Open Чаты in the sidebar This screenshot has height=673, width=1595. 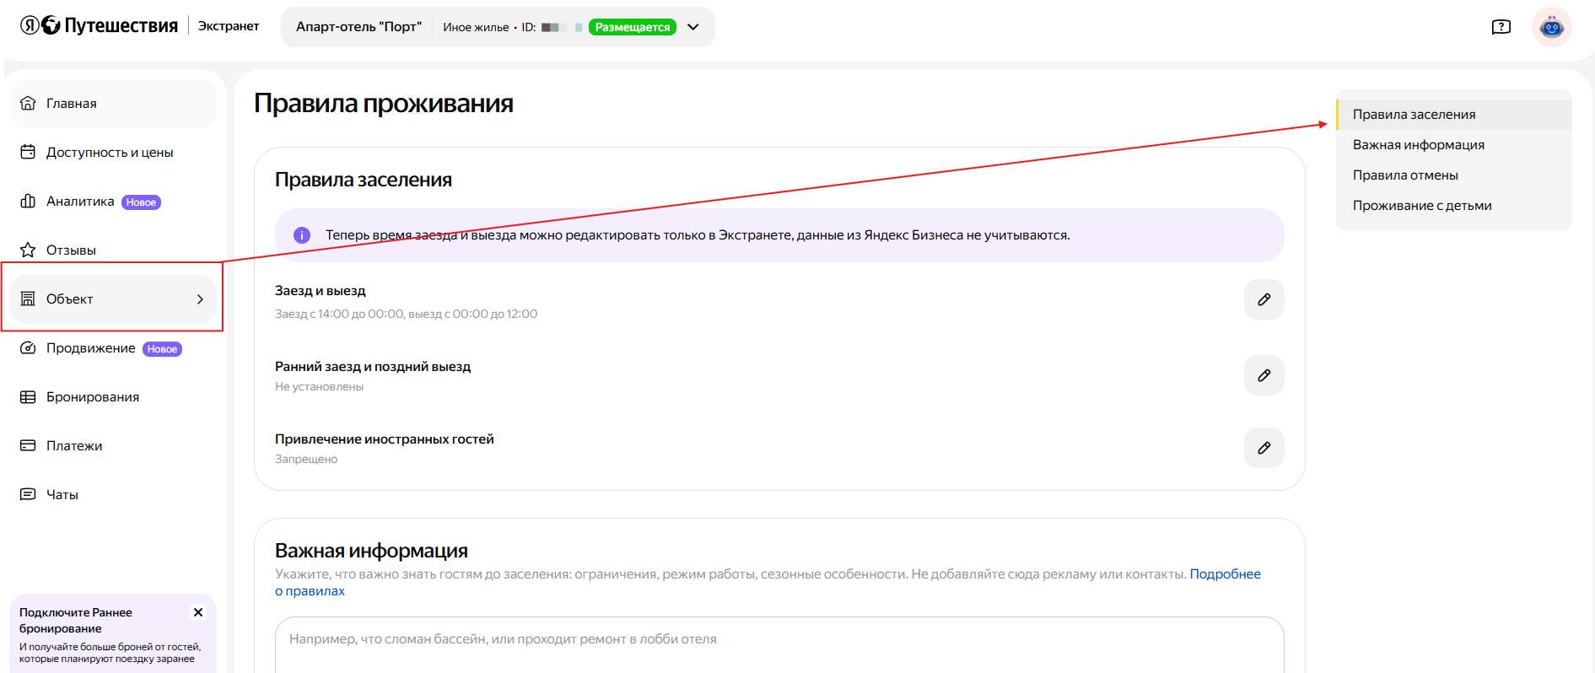(113, 495)
